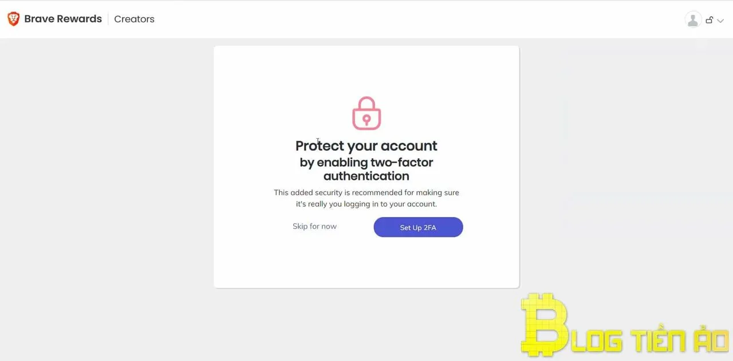Click the two-factor authentication subheading

[366, 169]
